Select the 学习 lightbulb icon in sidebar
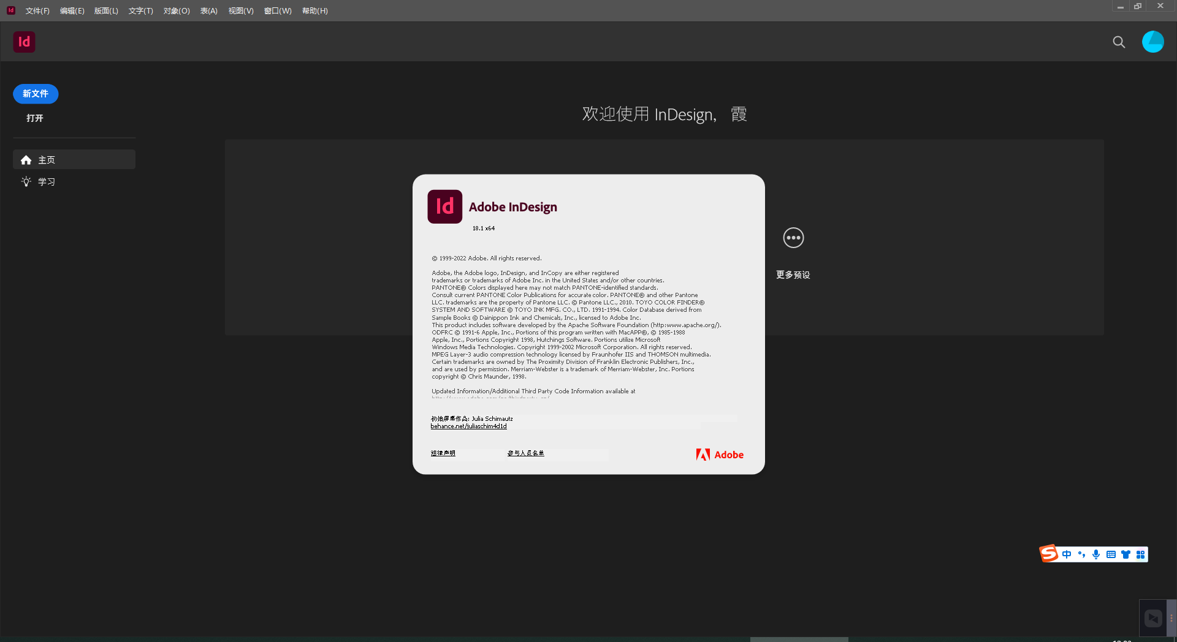Image resolution: width=1177 pixels, height=642 pixels. point(26,181)
